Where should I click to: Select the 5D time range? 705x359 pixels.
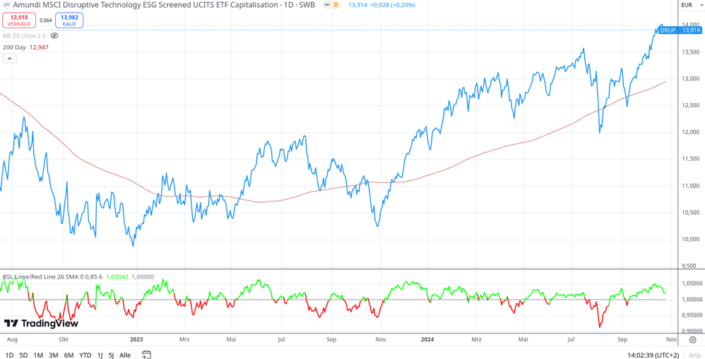(24, 355)
